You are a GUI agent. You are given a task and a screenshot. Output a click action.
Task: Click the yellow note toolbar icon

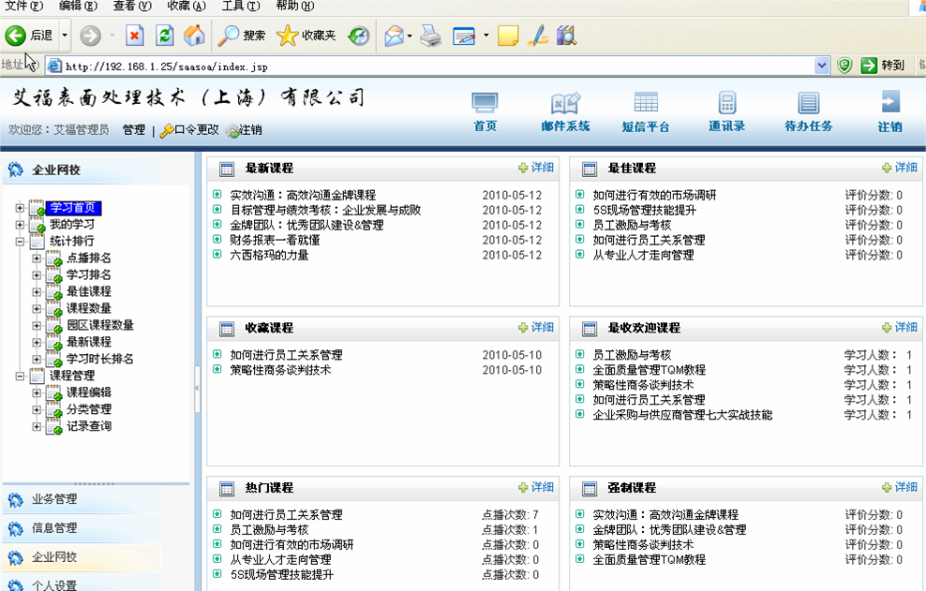(508, 36)
